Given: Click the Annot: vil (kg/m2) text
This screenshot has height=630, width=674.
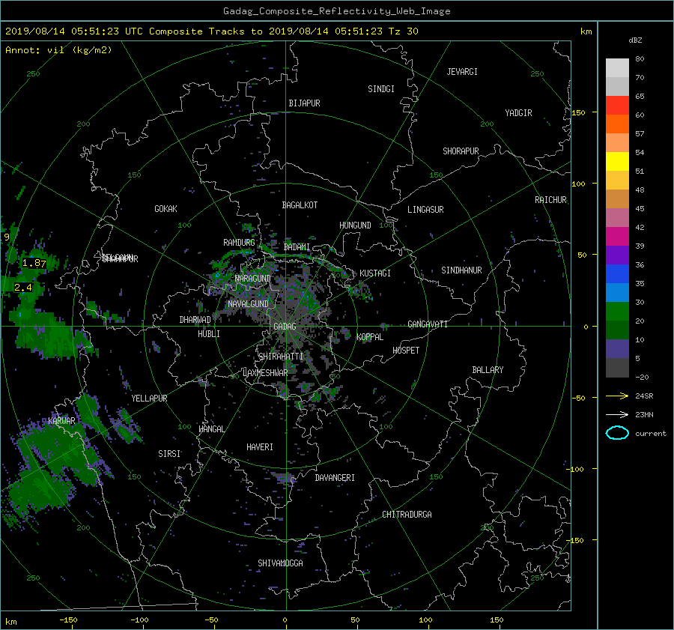Looking at the screenshot, I should click(58, 50).
